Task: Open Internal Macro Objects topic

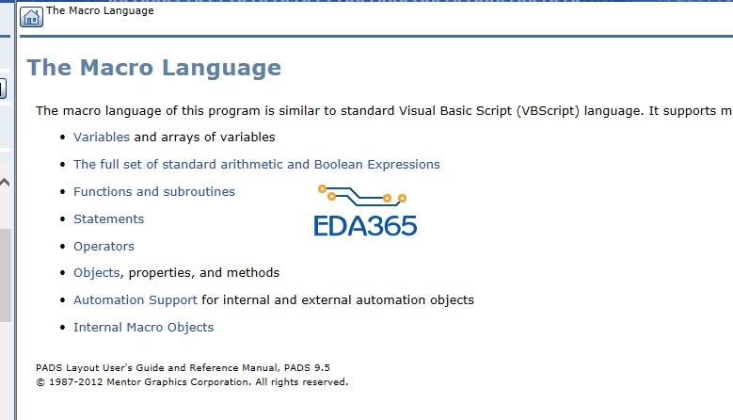Action: pos(143,328)
